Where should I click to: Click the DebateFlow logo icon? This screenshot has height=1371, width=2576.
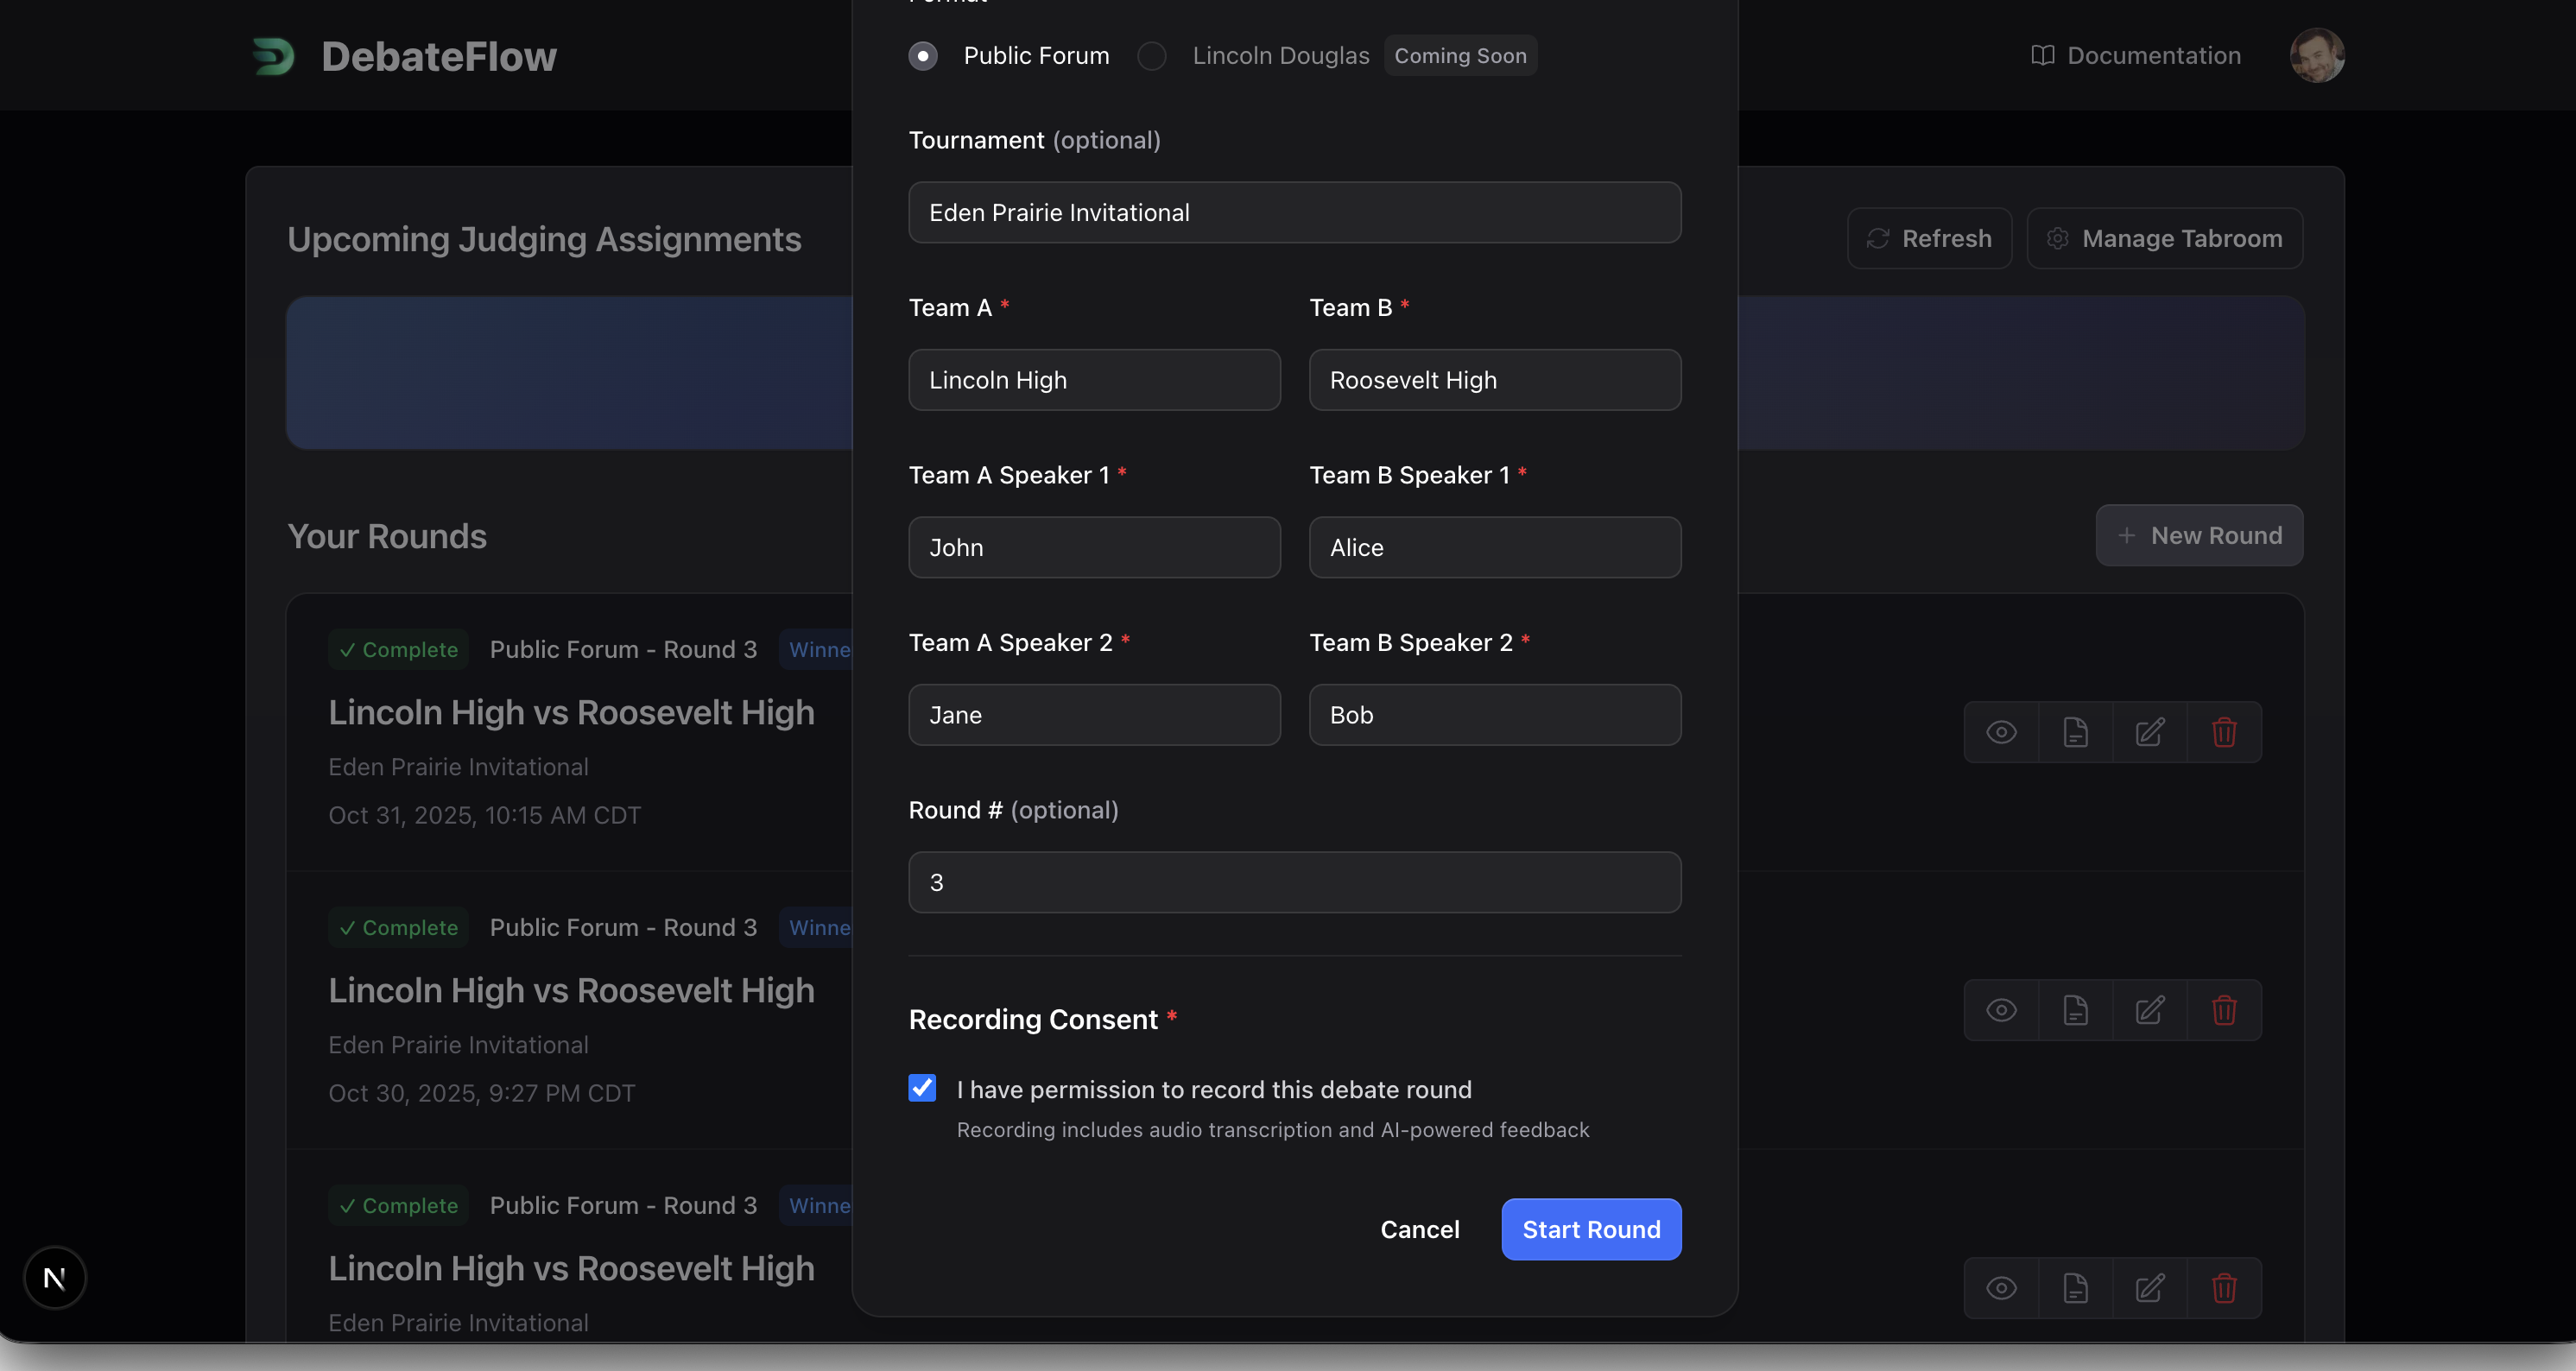coord(273,56)
